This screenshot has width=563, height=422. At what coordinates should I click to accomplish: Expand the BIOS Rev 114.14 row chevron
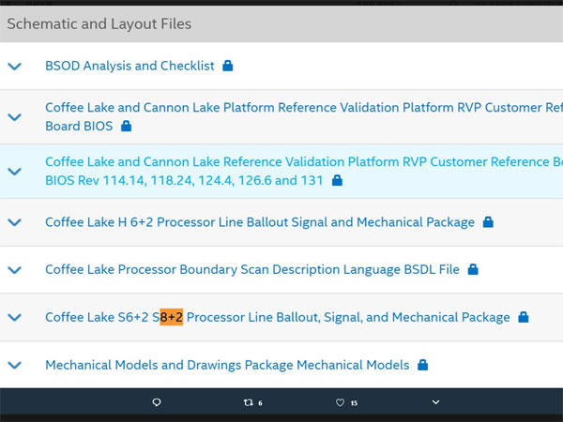[x=15, y=172]
